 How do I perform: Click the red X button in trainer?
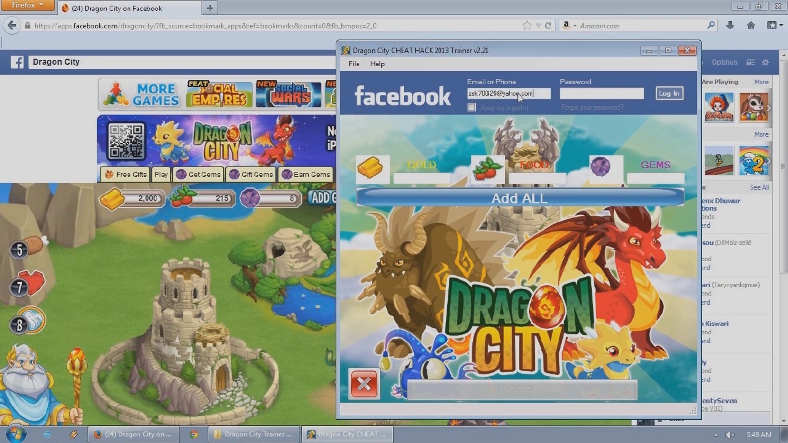364,384
